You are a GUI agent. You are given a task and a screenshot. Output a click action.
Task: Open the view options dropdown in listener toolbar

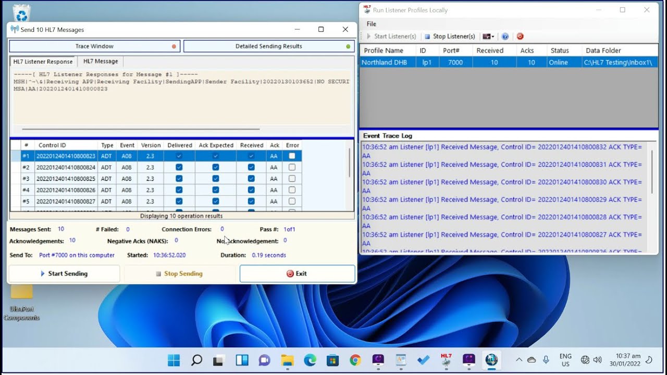click(488, 36)
